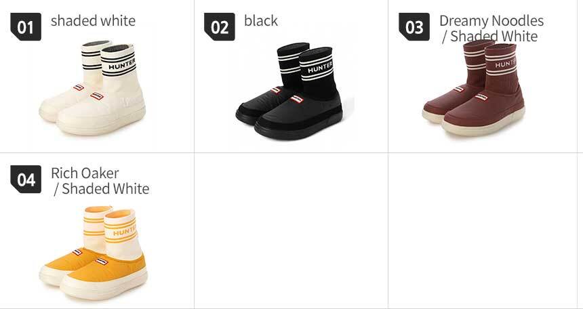
Task: Click the HUNTER lettering on yellow-striped boot cuff
Action: (x=124, y=232)
